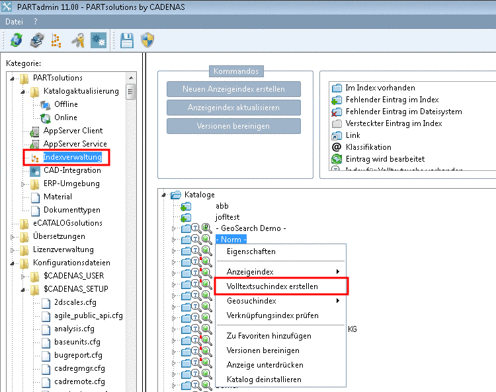Open the ? help menu
This screenshot has width=496, height=392.
36,22
